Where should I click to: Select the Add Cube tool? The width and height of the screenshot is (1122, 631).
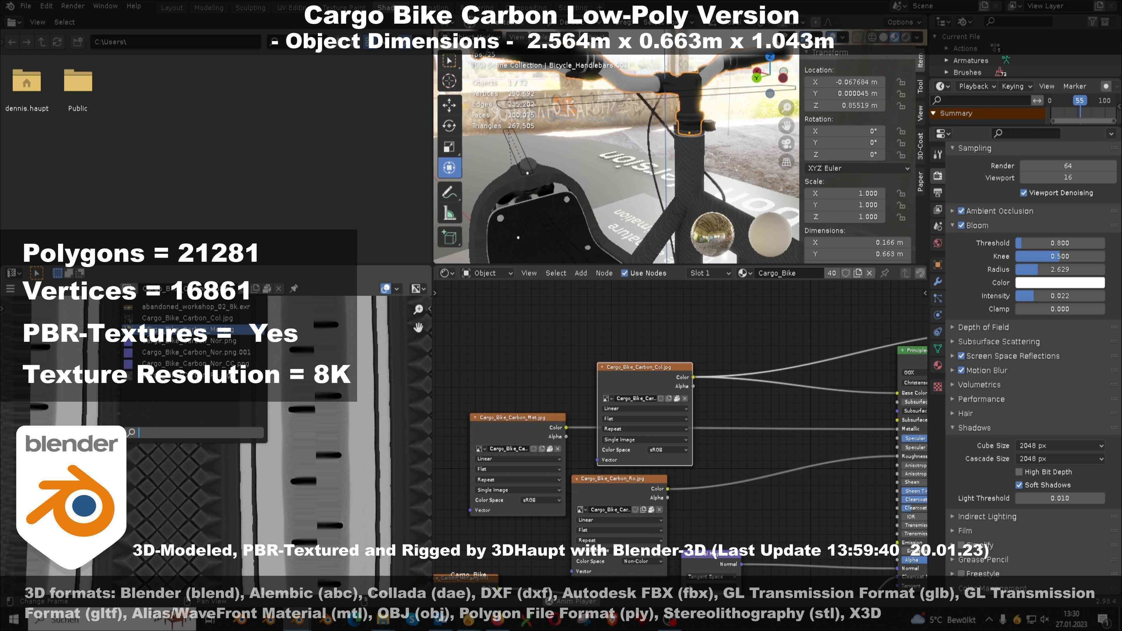click(x=449, y=237)
